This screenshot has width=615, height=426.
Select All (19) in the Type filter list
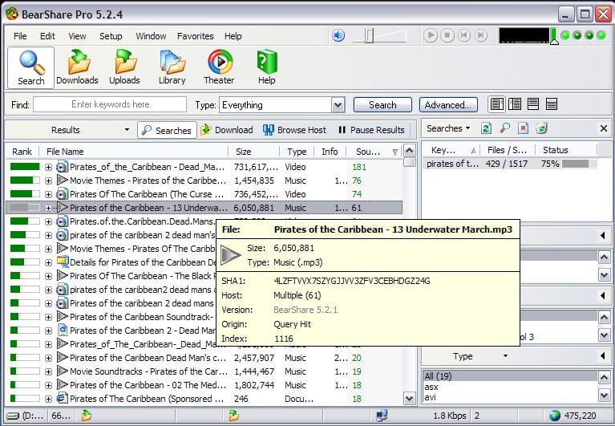point(510,376)
